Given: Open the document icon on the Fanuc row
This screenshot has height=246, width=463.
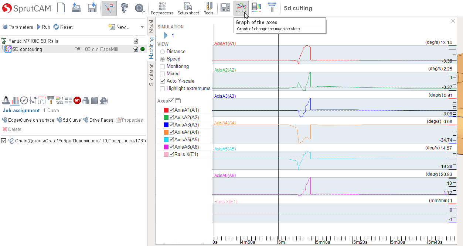Looking at the screenshot, I should (x=136, y=41).
